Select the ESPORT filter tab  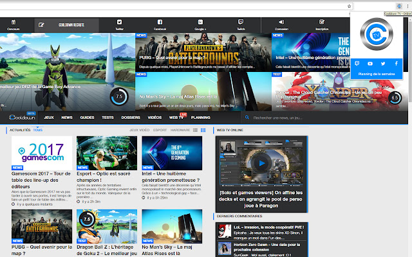pyautogui.click(x=160, y=130)
